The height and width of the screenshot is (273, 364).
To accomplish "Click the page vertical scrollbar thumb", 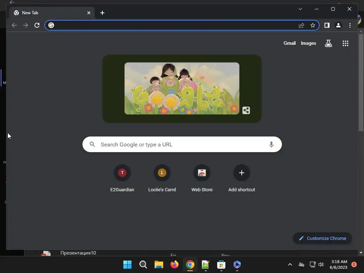I will click(361, 82).
